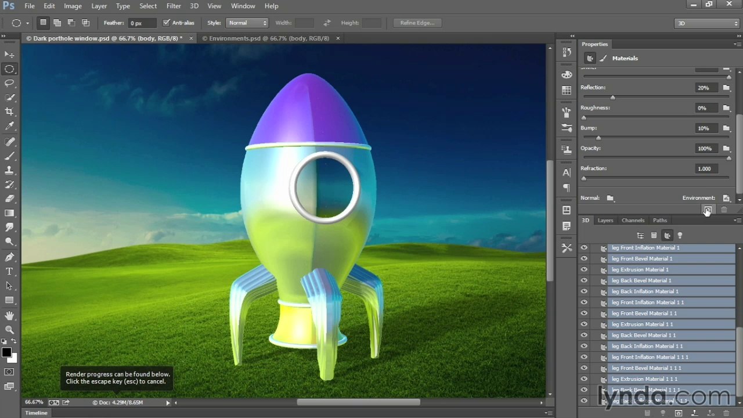This screenshot has height=418, width=743.
Task: Filter 3D panel by lights
Action: tap(680, 236)
